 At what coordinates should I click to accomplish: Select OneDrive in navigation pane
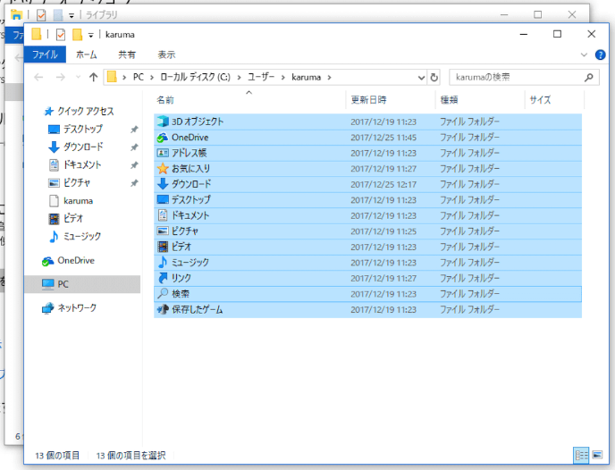click(x=76, y=261)
